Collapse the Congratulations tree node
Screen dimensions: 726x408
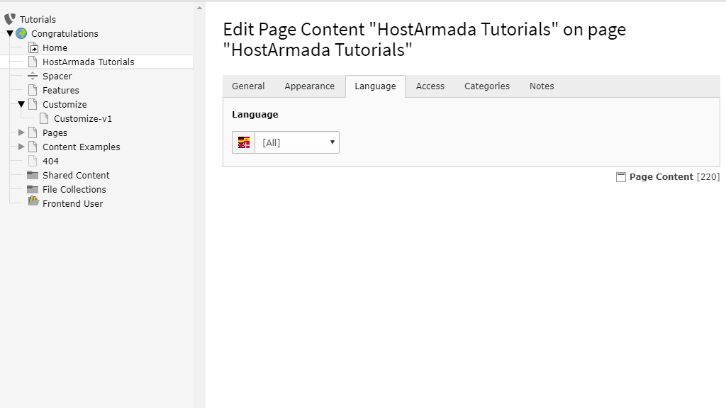click(10, 33)
